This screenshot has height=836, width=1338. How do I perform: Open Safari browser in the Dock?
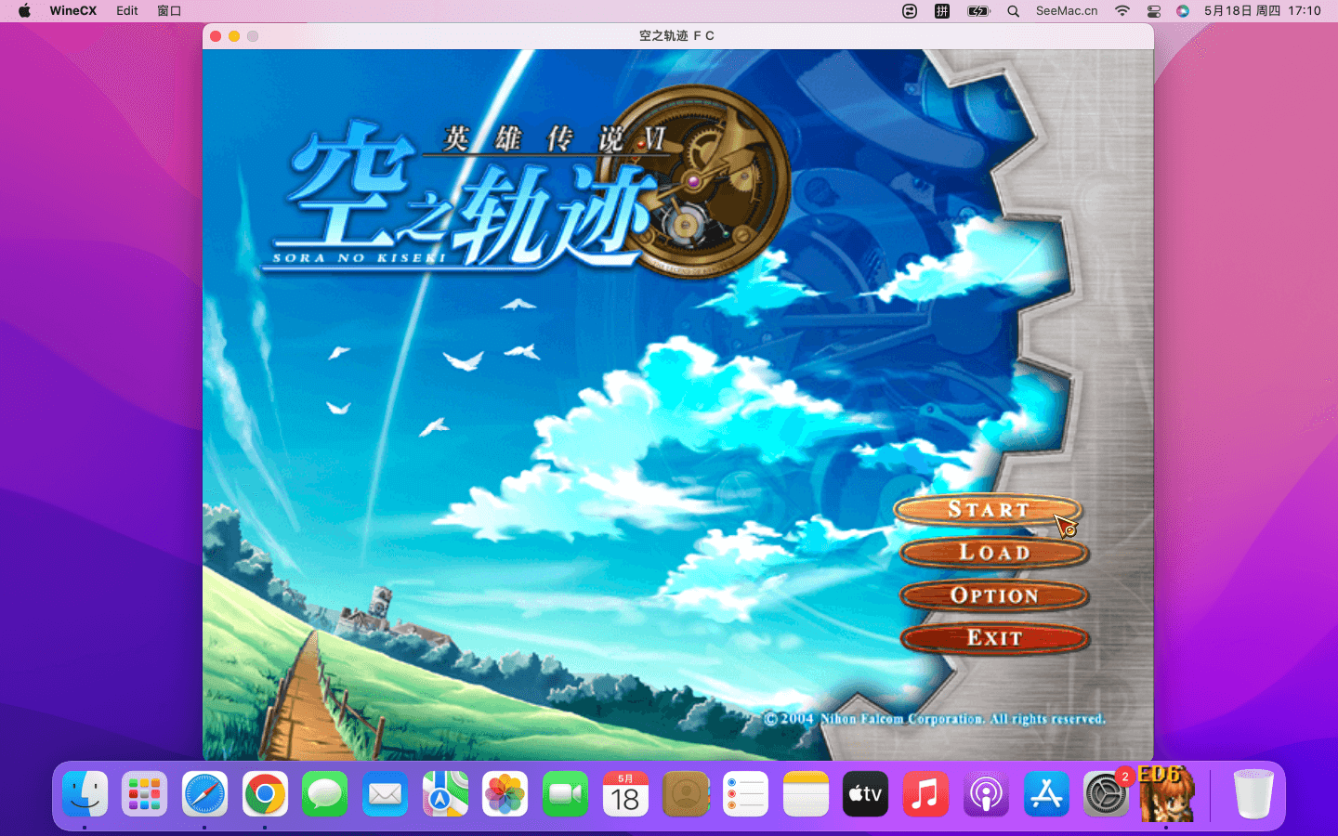[204, 794]
